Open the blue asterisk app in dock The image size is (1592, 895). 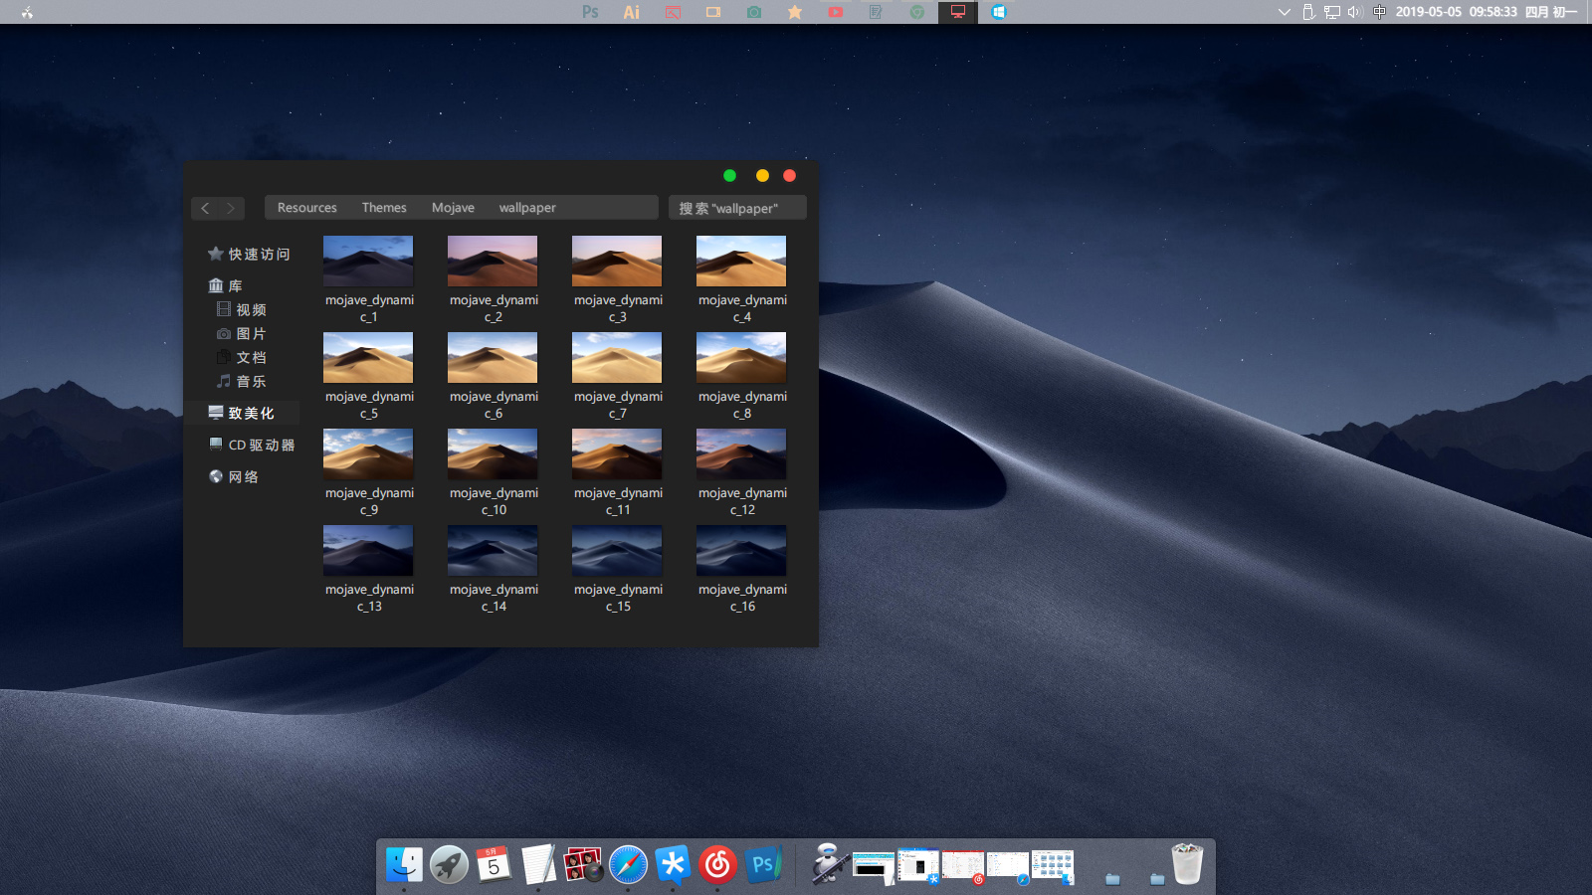pyautogui.click(x=673, y=865)
